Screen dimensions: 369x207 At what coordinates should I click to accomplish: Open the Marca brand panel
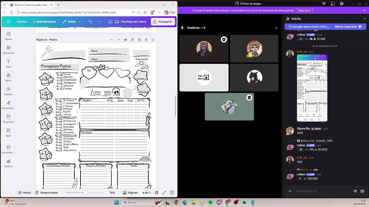click(x=8, y=77)
